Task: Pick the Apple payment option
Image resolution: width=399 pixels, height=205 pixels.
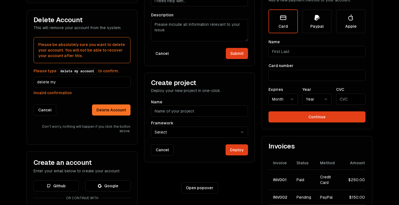Action: coord(351,21)
